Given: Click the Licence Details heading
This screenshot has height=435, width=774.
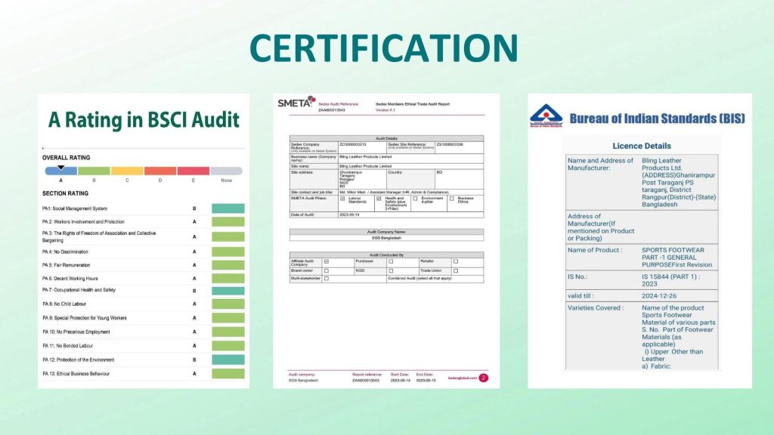Looking at the screenshot, I should click(641, 146).
